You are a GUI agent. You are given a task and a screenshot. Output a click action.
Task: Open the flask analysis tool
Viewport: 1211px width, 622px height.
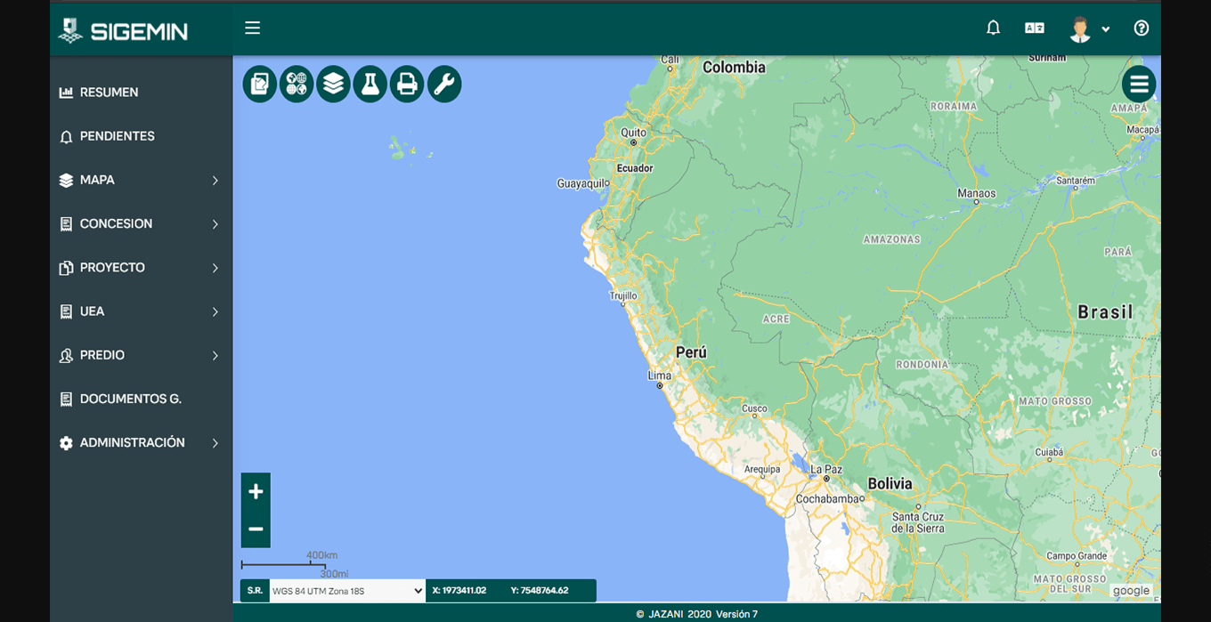(x=370, y=85)
